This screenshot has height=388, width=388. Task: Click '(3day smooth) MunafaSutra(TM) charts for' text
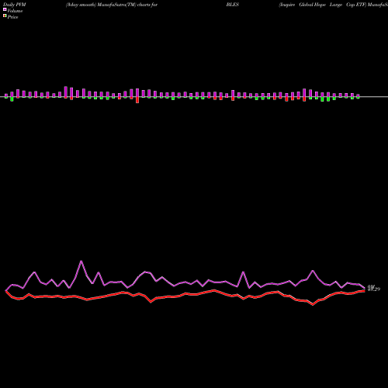[x=112, y=5]
